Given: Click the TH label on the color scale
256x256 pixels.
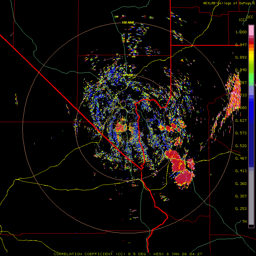Looking at the screenshot, I should pyautogui.click(x=244, y=222).
